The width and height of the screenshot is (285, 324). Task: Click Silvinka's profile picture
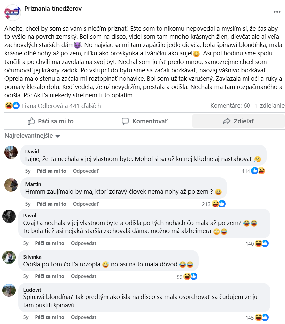click(9, 257)
